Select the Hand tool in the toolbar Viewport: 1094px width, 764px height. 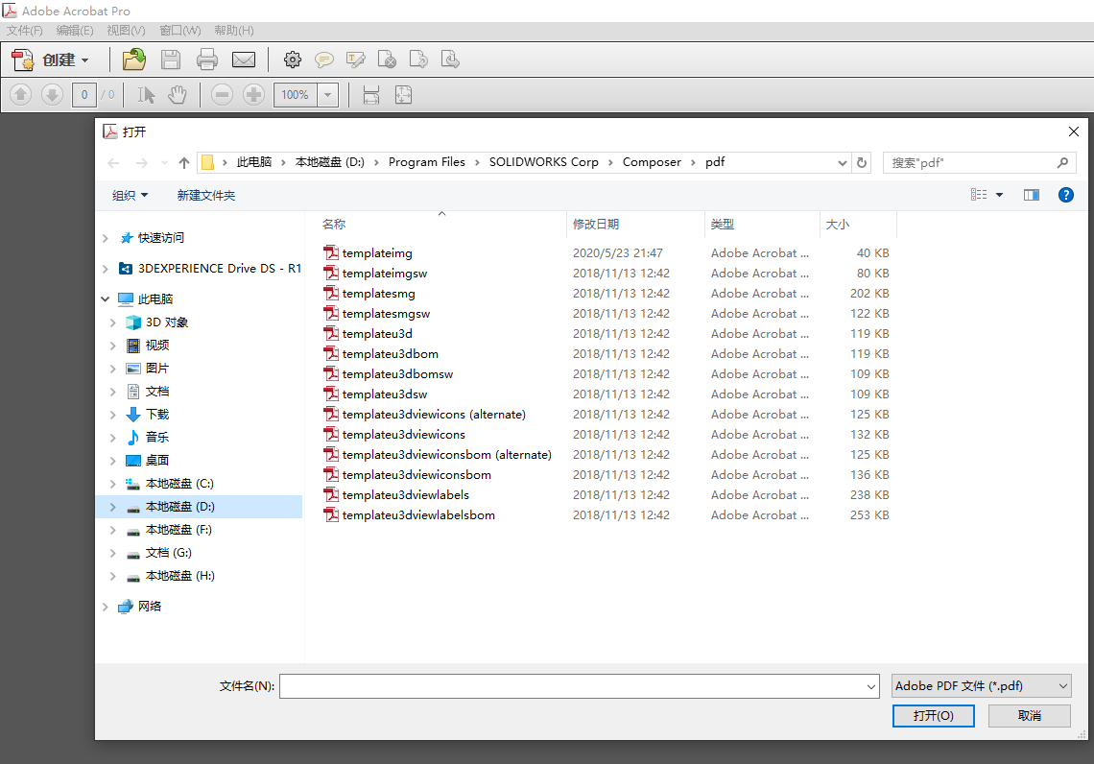coord(178,94)
